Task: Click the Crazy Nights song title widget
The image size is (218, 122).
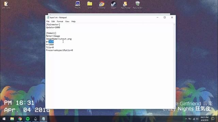Action: pyautogui.click(x=186, y=109)
